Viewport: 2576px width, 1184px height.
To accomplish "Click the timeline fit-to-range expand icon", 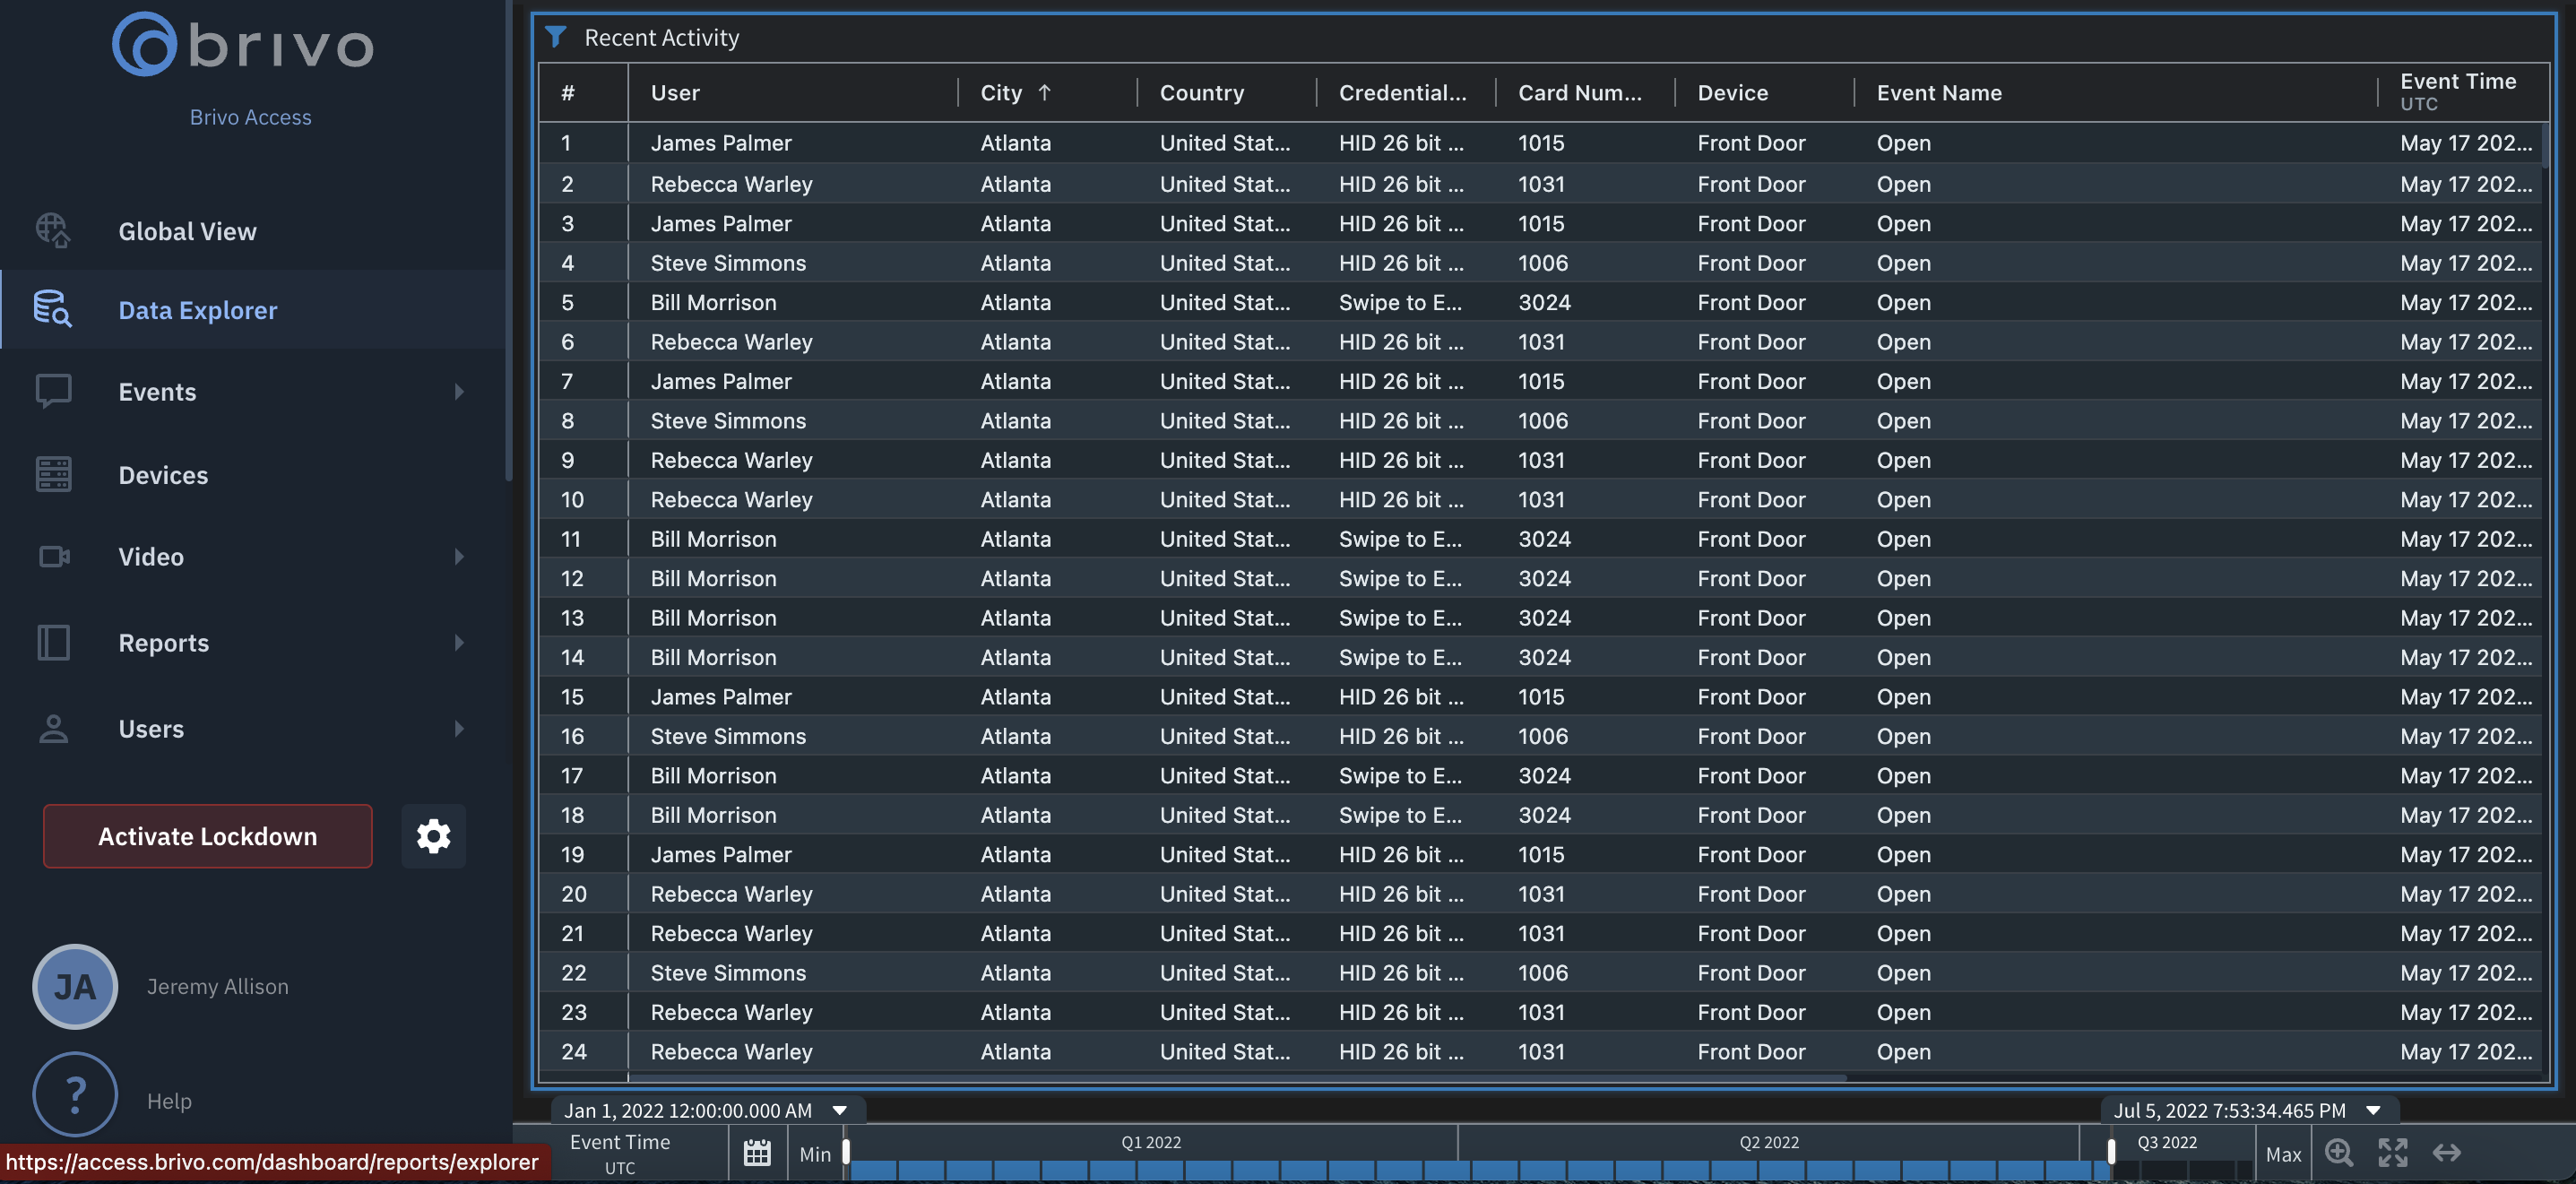I will (2392, 1153).
